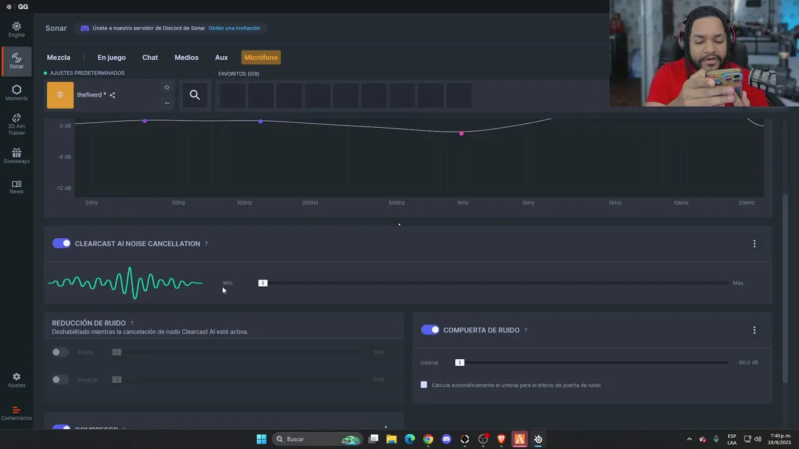Click the Impacto slider handle
799x449 pixels.
click(x=117, y=380)
